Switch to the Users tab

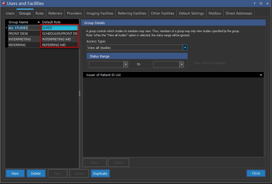(x=10, y=13)
